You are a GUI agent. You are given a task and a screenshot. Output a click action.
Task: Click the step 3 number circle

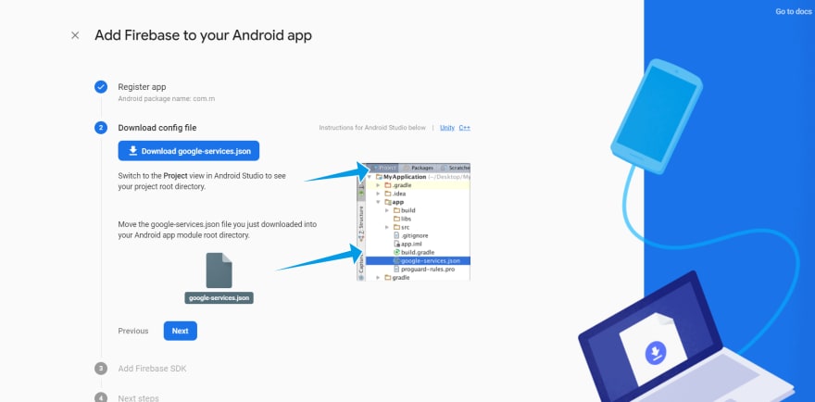[x=101, y=369]
